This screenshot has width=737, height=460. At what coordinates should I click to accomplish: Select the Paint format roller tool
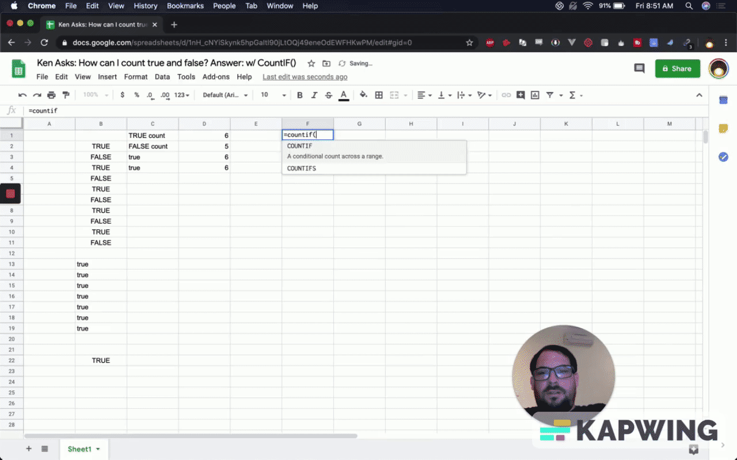point(66,95)
